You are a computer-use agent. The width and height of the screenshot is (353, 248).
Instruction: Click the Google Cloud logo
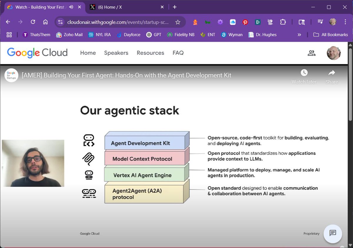[x=37, y=53]
